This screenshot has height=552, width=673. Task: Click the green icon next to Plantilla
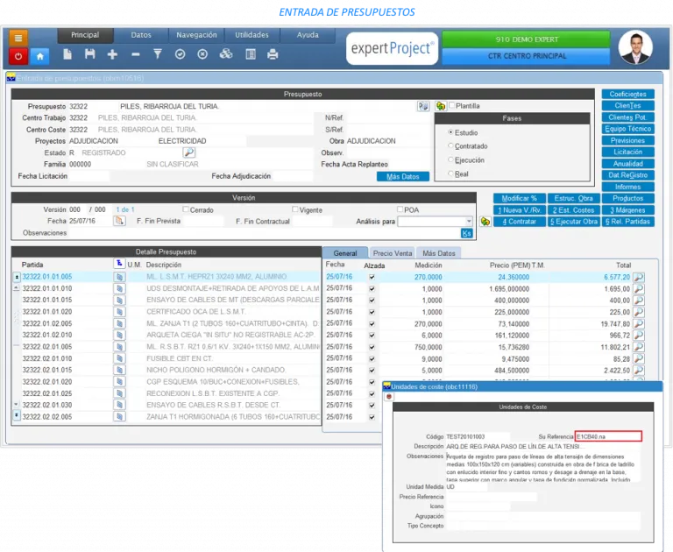tap(441, 106)
